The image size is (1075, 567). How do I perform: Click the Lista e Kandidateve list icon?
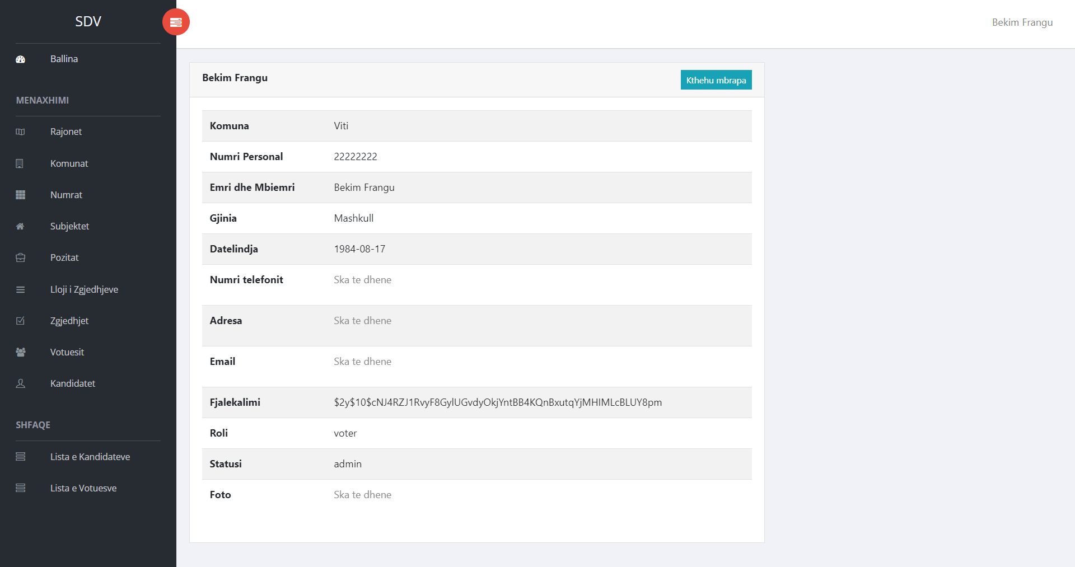point(20,457)
